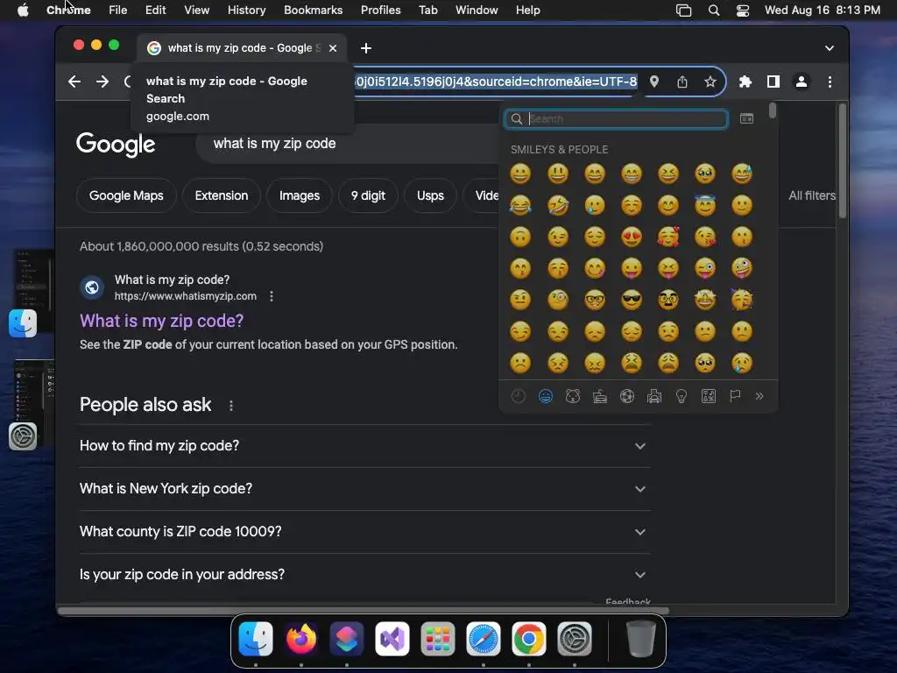
Task: Open the History menu
Action: (x=246, y=11)
